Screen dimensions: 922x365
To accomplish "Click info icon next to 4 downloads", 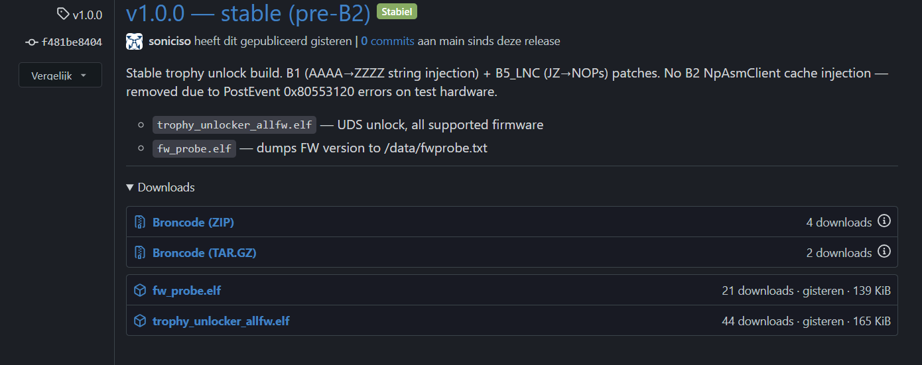I will pyautogui.click(x=884, y=221).
